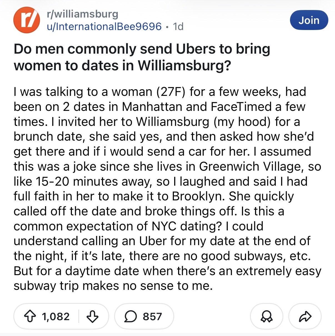Tap the 857 comments count
335x336 pixels.
[152, 316]
